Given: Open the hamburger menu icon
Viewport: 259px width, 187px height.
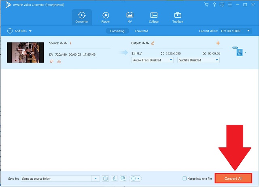Looking at the screenshot, I should click(x=230, y=4).
